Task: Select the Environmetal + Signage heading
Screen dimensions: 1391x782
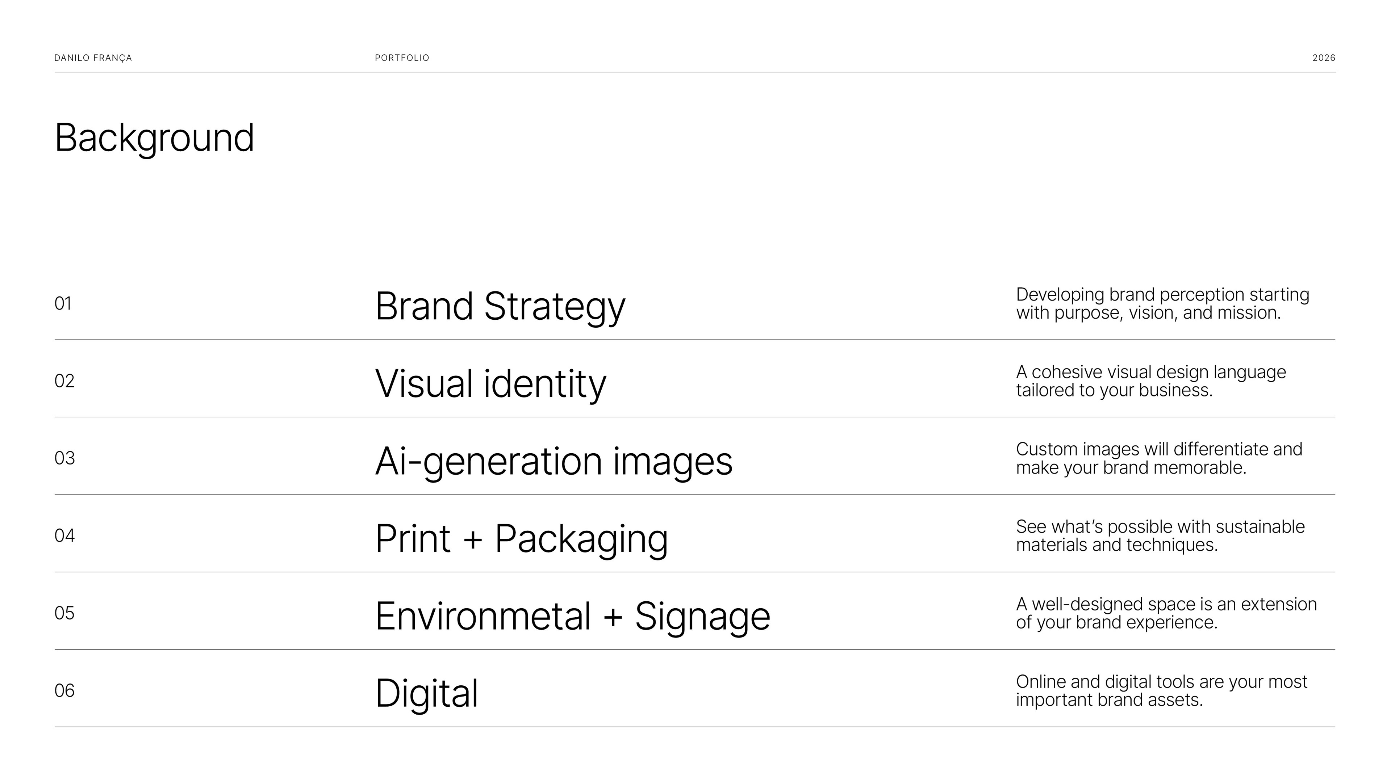Action: coord(573,617)
